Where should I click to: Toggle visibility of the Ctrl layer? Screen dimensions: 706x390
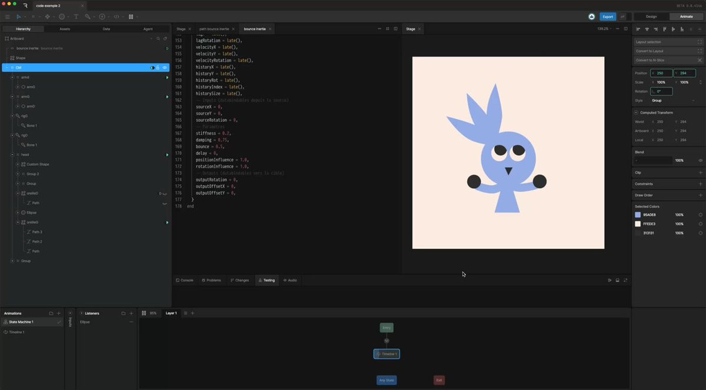point(165,68)
